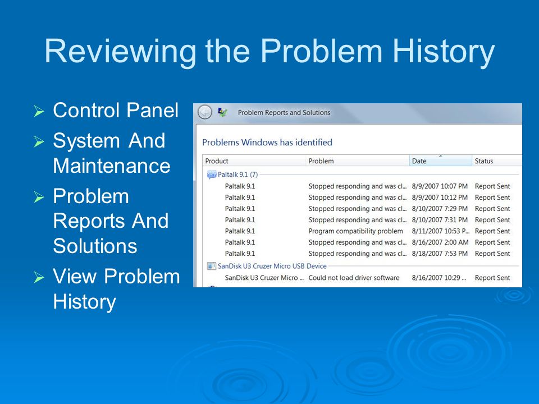Viewport: 539px width, 404px height.
Task: Click Report Sent status for 8/18/2007 row
Action: click(492, 254)
